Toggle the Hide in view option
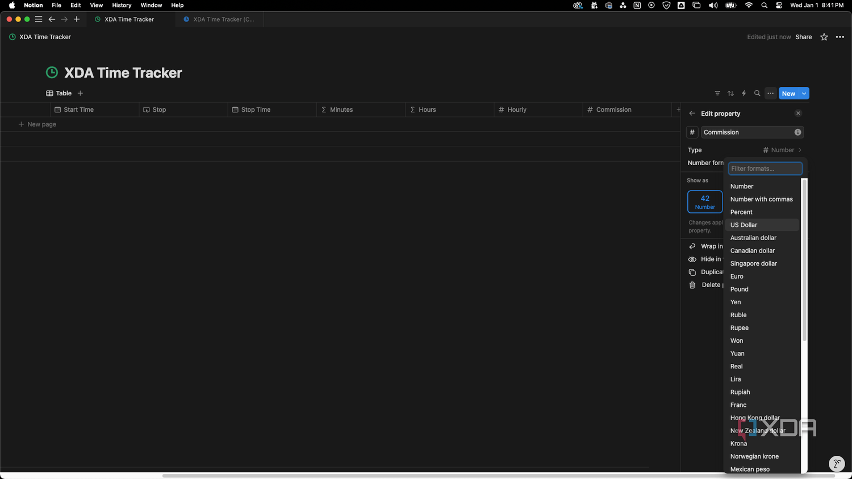Image resolution: width=852 pixels, height=479 pixels. pyautogui.click(x=705, y=259)
